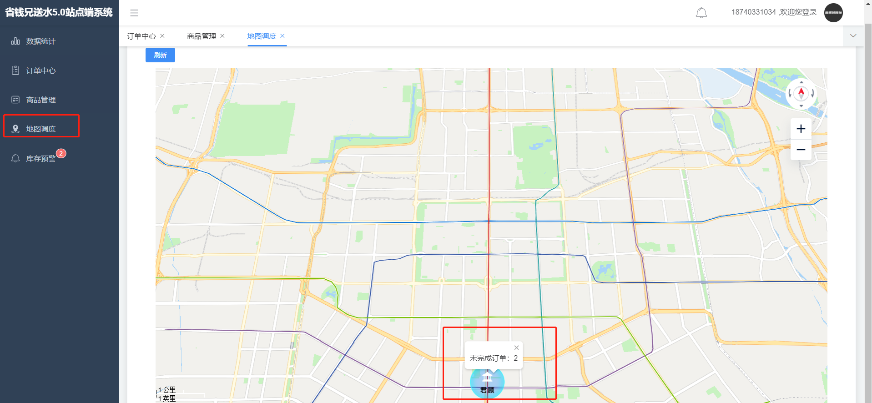This screenshot has height=403, width=872.
Task: Switch to the 订单中心 tab
Action: (141, 36)
